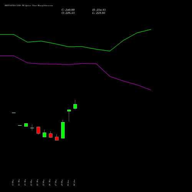Image resolution: width=192 pixels, height=192 pixels.
Task: Click the green candle for 18 May
Action: pyautogui.click(x=26, y=125)
